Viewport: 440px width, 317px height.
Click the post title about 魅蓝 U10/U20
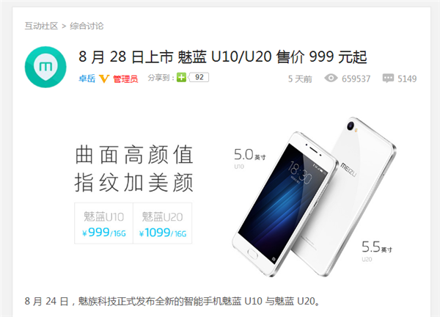pyautogui.click(x=223, y=57)
